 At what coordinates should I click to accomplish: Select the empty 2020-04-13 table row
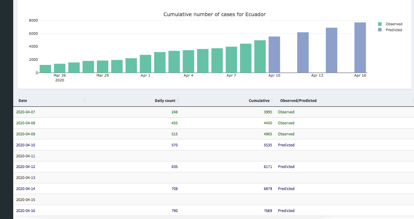(x=25, y=178)
